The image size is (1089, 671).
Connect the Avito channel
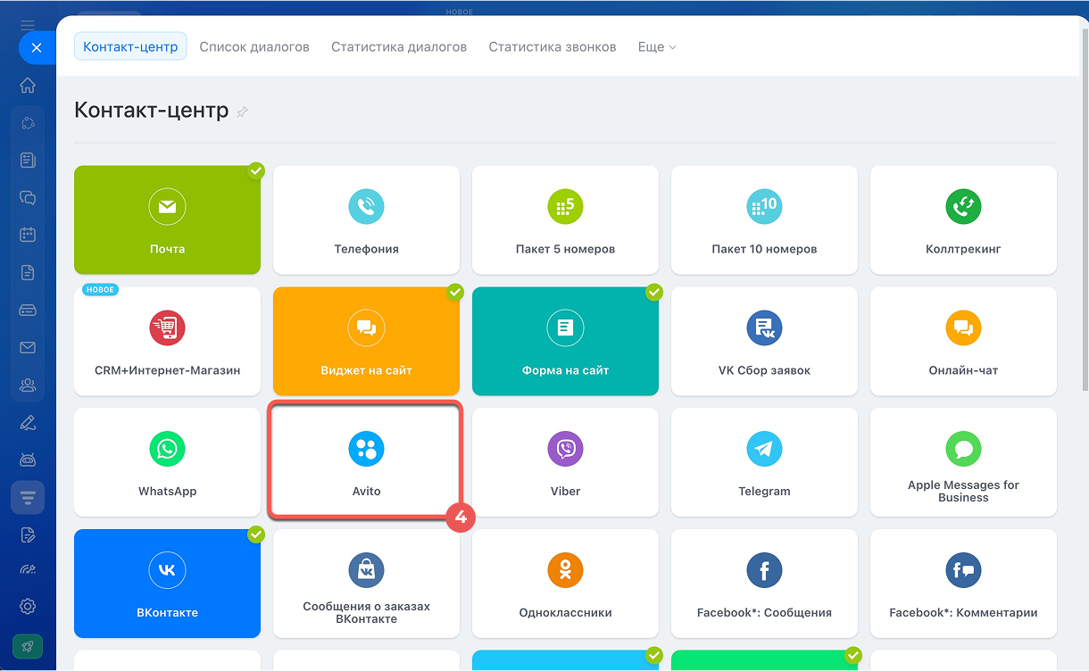[366, 462]
